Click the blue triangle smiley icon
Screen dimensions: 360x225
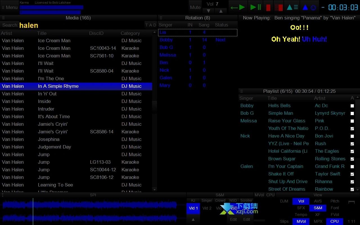coord(309,8)
